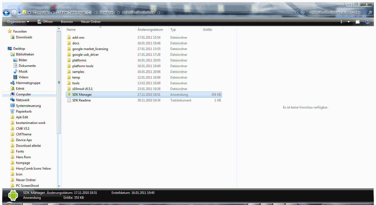Viewport: 376px width, 205px height.
Task: Select the add-ons folder icon
Action: click(69, 38)
